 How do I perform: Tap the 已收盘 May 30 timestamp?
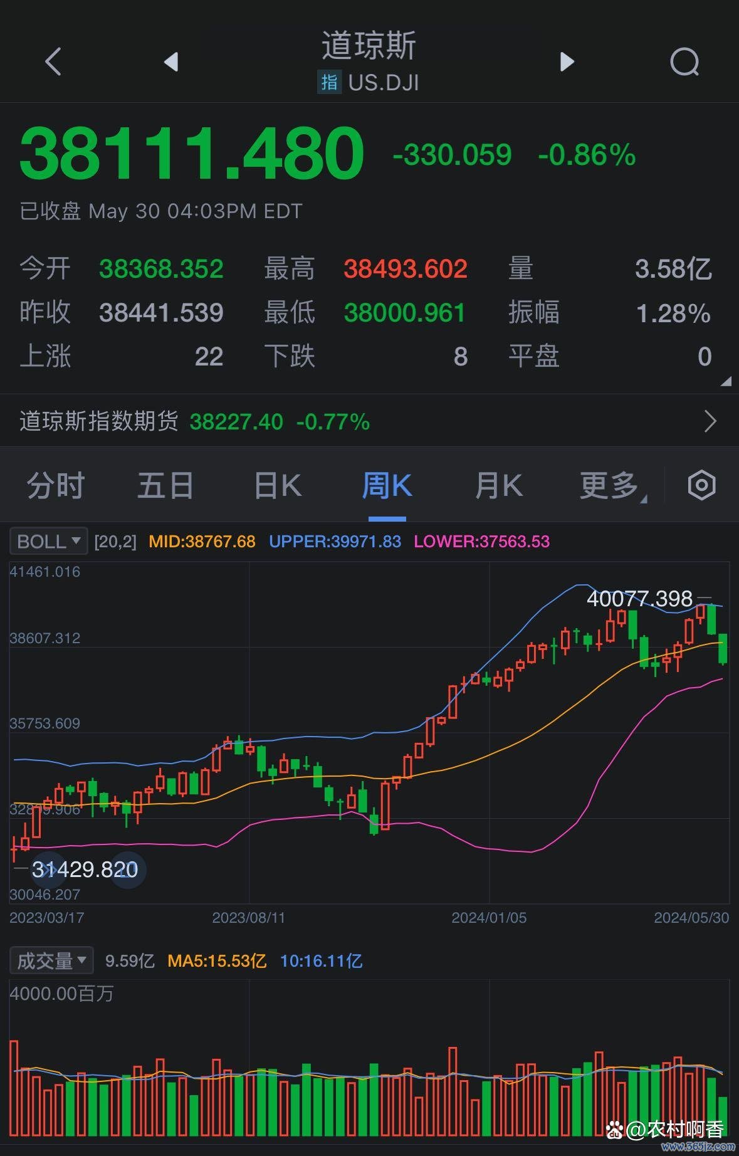161,211
